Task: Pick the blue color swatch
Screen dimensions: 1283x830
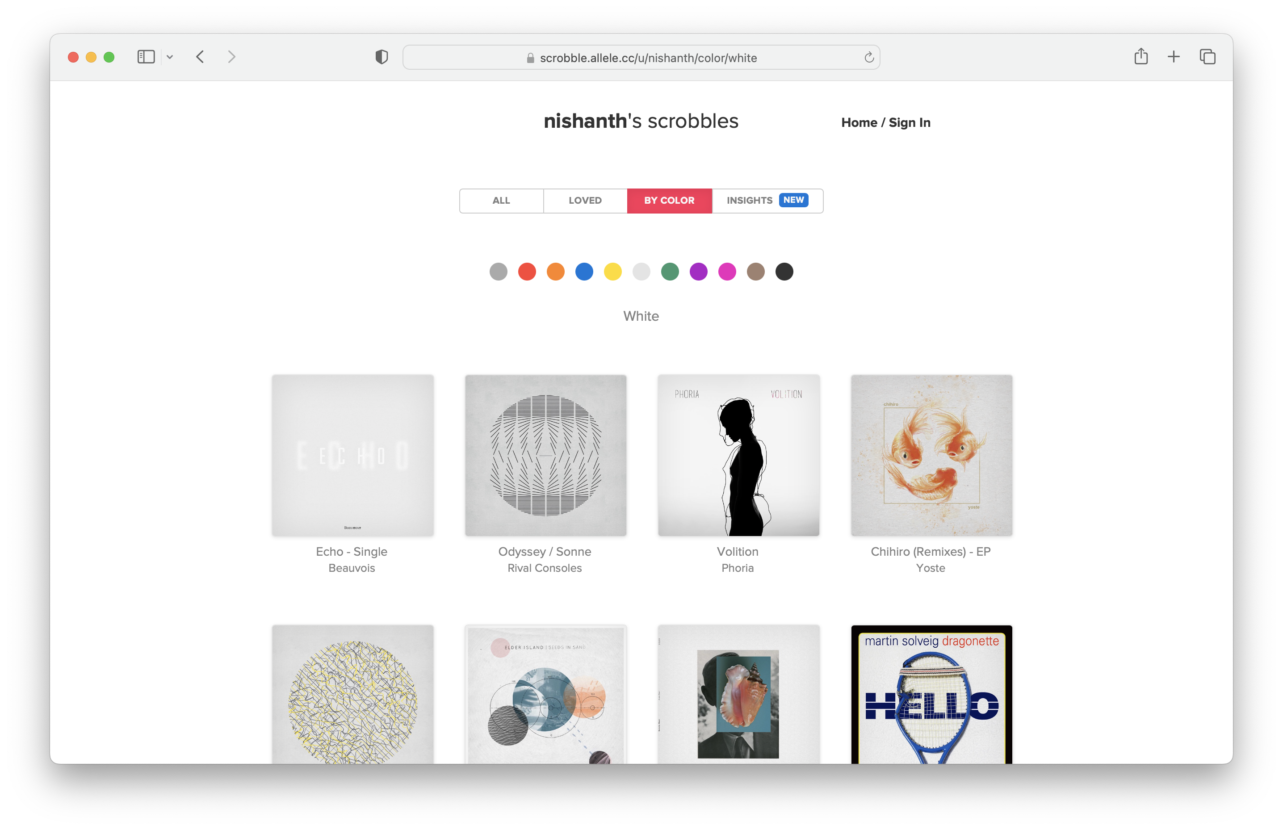Action: click(584, 272)
